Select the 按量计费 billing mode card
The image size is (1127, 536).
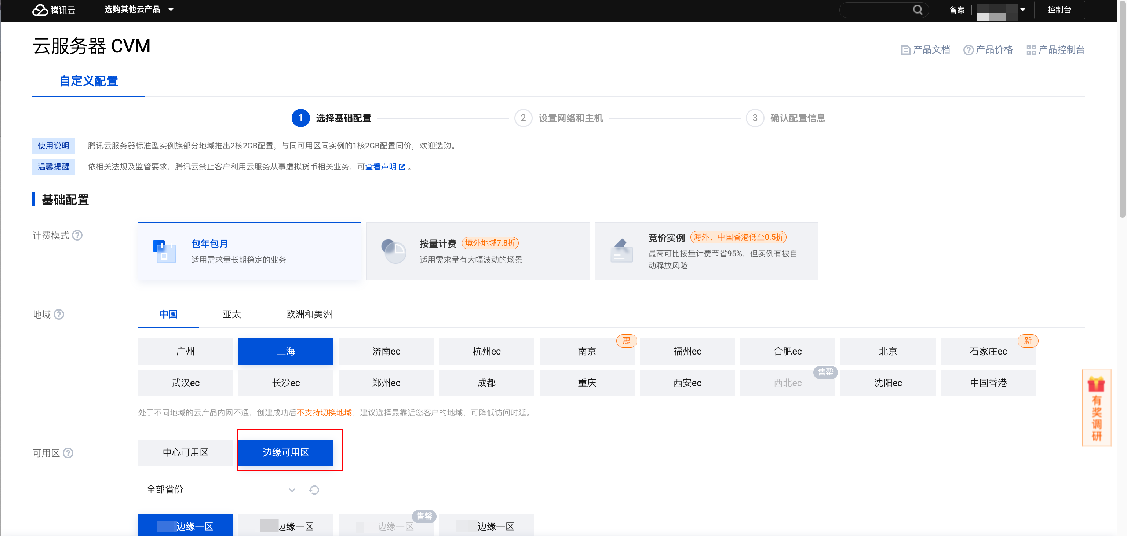click(x=478, y=251)
